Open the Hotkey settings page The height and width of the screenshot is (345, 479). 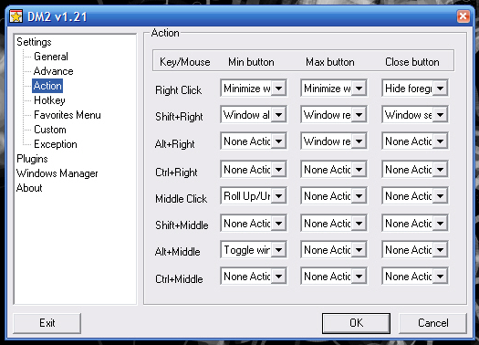tap(49, 100)
